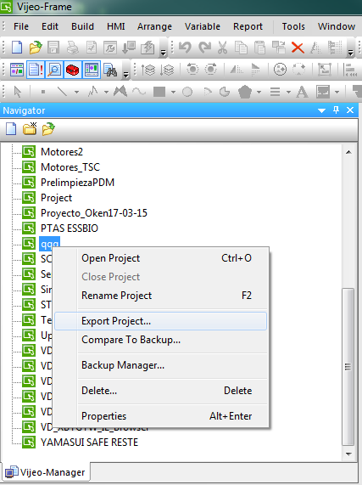Click the Navigator vertical scrollbar thumb

click(x=348, y=367)
